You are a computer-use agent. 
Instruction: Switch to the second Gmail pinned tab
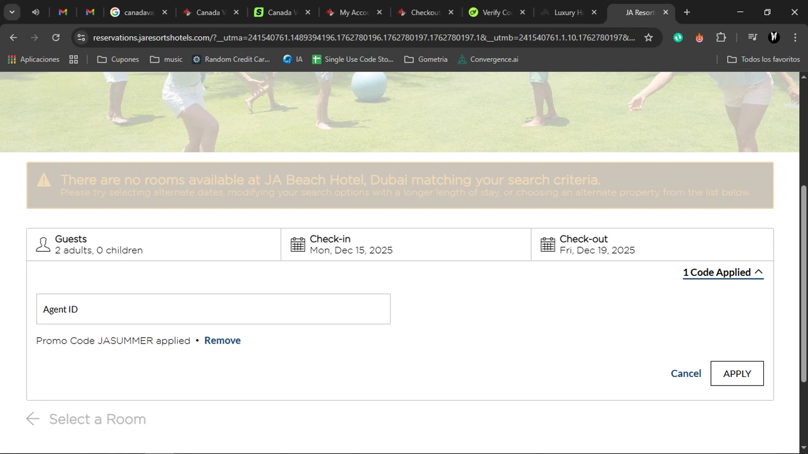(x=90, y=12)
